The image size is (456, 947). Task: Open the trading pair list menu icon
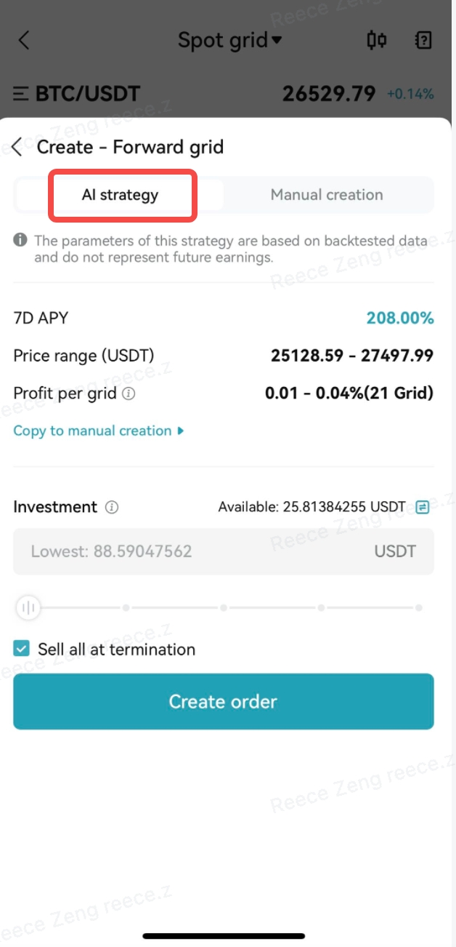point(22,94)
